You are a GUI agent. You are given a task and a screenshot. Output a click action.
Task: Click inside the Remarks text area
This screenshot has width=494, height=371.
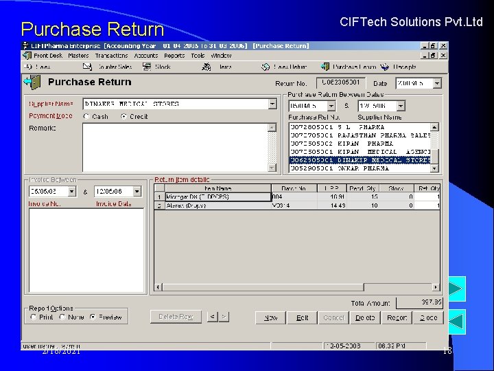point(175,148)
